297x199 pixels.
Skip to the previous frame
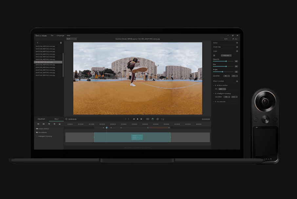134,119
